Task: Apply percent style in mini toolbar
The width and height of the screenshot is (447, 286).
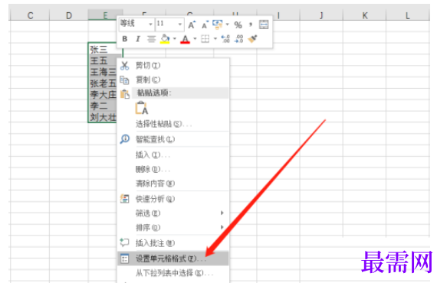Action: (x=238, y=24)
